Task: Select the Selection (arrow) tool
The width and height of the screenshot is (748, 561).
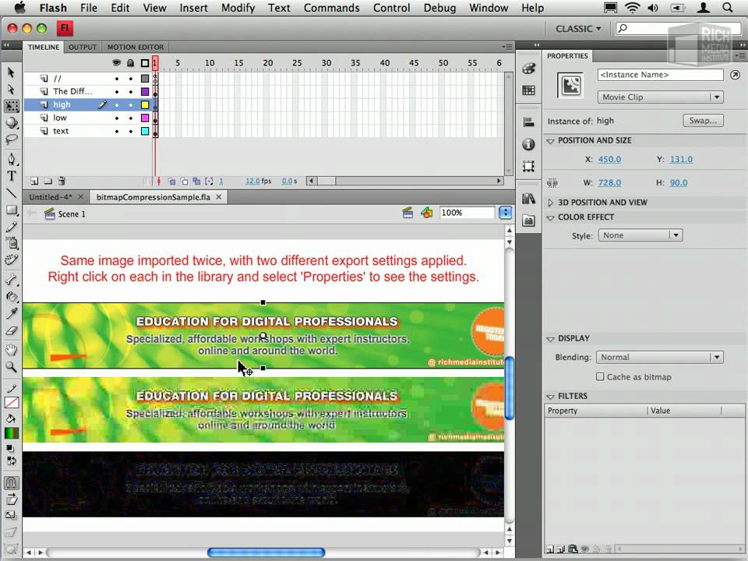Action: [11, 72]
